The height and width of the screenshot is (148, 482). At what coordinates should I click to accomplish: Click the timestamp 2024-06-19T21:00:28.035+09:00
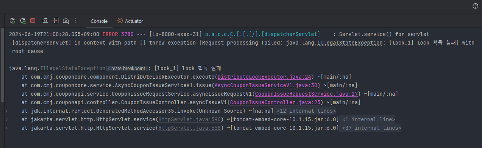click(54, 34)
